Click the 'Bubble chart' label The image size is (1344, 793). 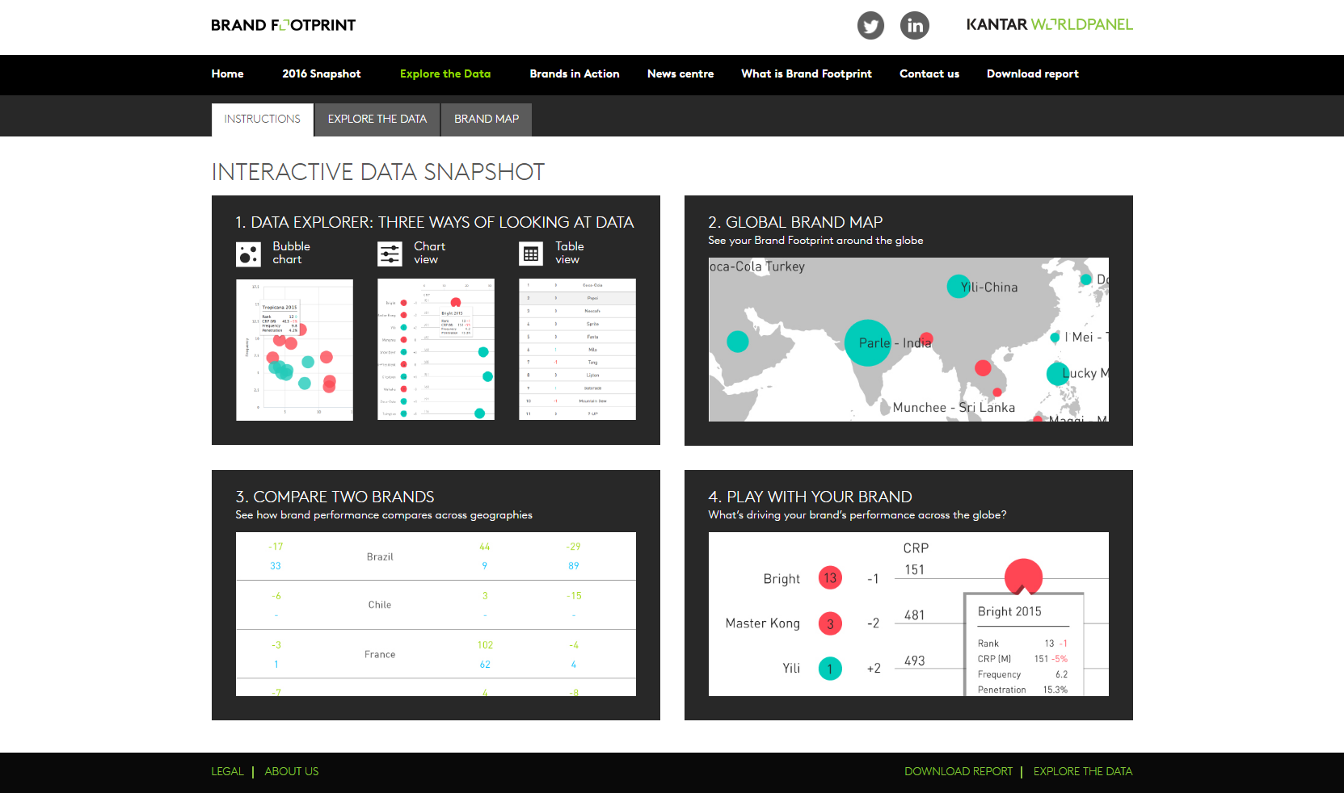(x=291, y=253)
